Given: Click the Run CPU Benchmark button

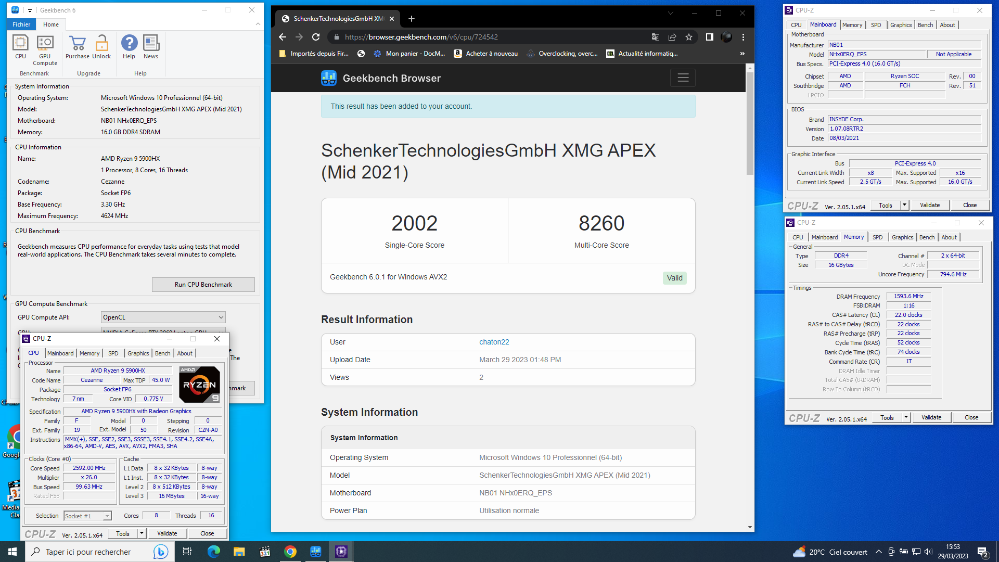Looking at the screenshot, I should point(203,285).
